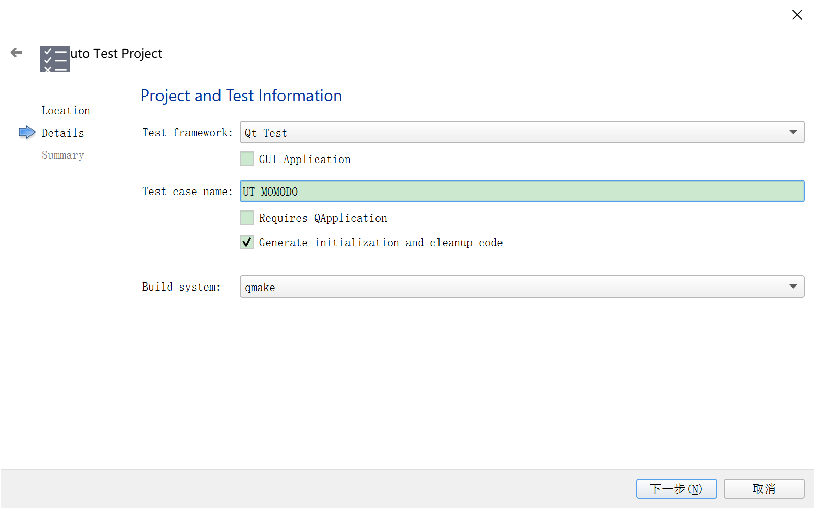The width and height of the screenshot is (815, 509).
Task: Click the 下一步(N) next button
Action: pos(676,489)
